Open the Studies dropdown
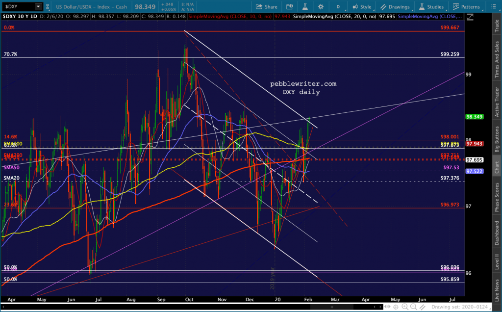502x312 pixels. pyautogui.click(x=431, y=7)
